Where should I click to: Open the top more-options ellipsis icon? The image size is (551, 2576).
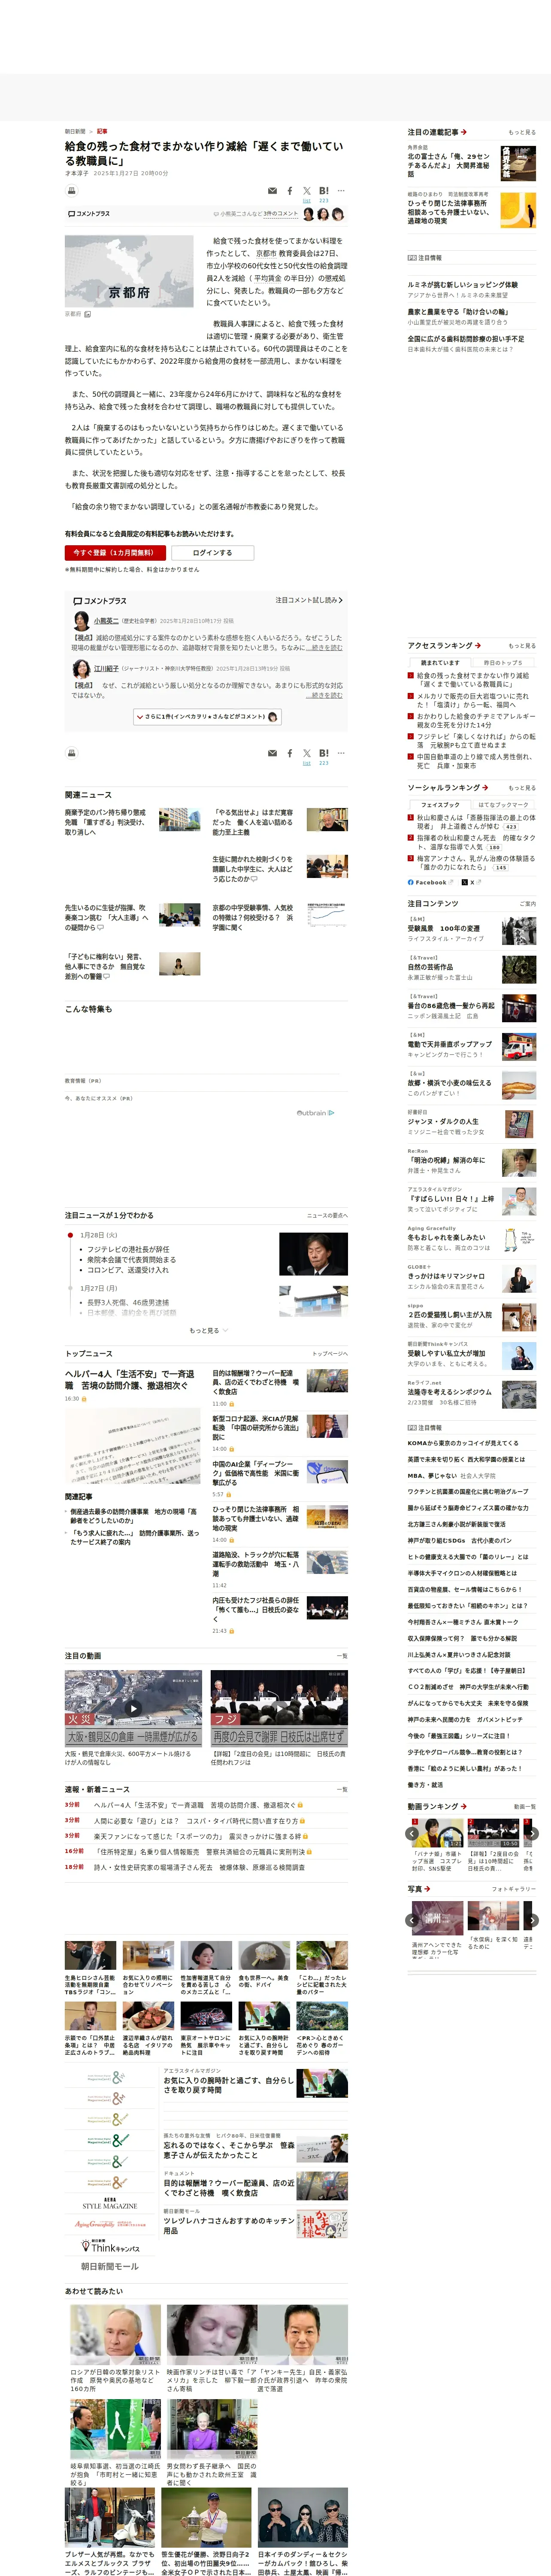point(341,191)
